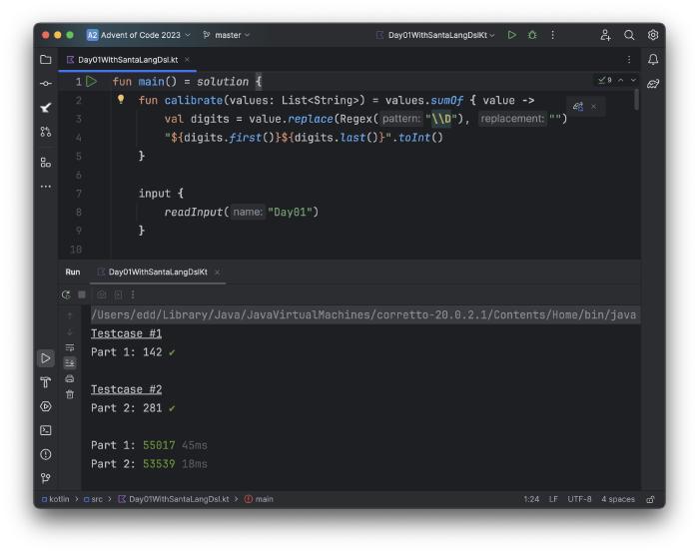699x553 pixels.
Task: Open the Day01WithSantaLangDslKt run configuration dropdown
Action: pos(435,35)
